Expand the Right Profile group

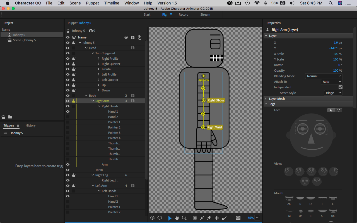[x=99, y=59]
